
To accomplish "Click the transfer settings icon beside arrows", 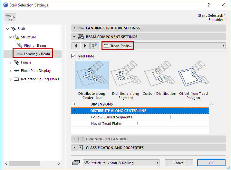I will pyautogui.click(x=94, y=46).
